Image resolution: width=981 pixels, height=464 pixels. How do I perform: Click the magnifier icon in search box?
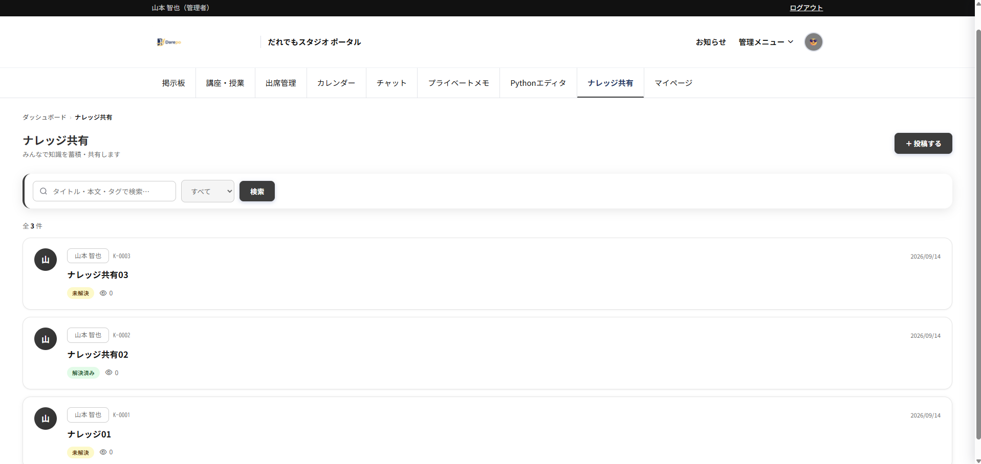click(43, 191)
